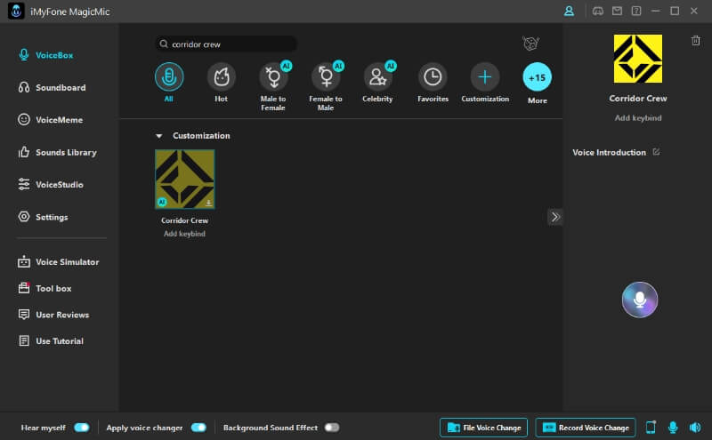Collapse right panel with double chevron
Viewport: 712px width, 440px height.
tap(554, 217)
